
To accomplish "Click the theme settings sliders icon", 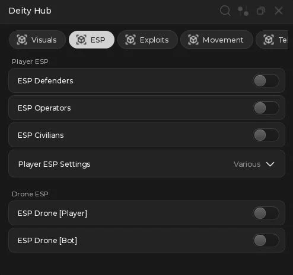I will coord(243,11).
